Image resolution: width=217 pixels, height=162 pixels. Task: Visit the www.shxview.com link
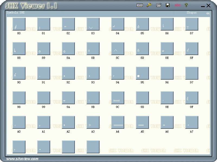22,159
